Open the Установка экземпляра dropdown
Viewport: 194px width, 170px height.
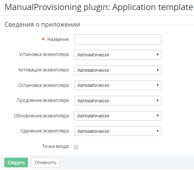point(118,55)
